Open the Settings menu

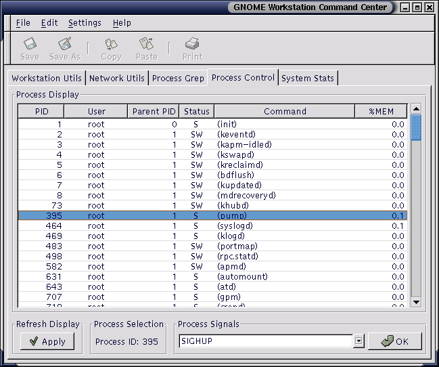85,23
